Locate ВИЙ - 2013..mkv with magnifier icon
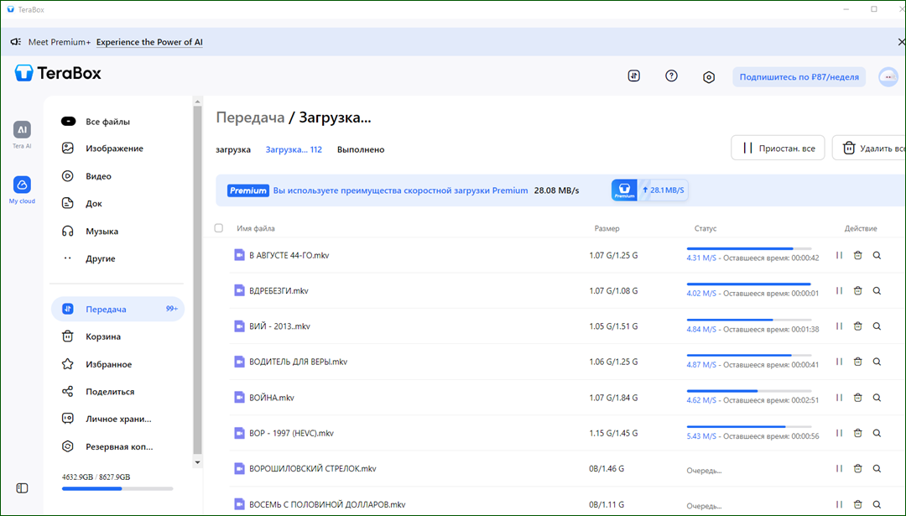The image size is (906, 516). [x=877, y=326]
